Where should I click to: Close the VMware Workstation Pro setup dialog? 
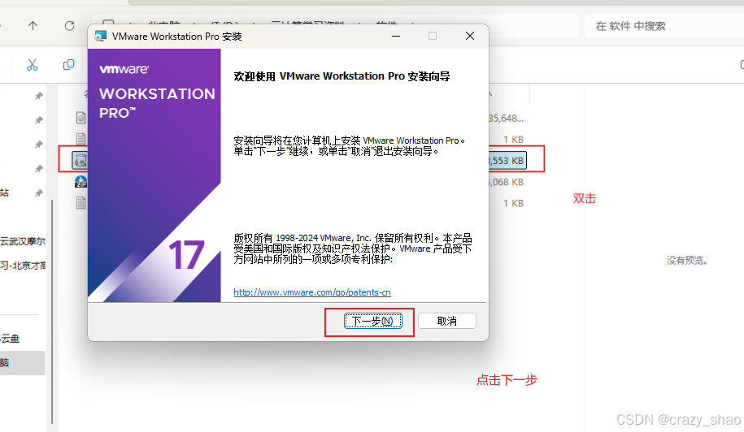pyautogui.click(x=470, y=36)
